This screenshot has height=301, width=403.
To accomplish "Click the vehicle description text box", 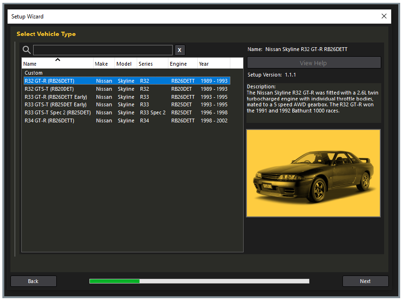I will pos(314,103).
